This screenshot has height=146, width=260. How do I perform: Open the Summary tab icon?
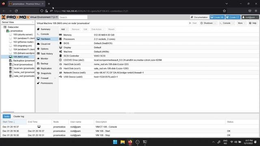point(38,29)
